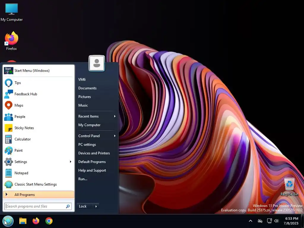304x228 pixels.
Task: Click the Control Panel label
Action: pyautogui.click(x=89, y=136)
